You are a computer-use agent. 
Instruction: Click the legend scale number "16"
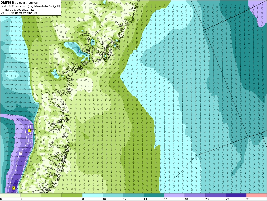point(166,199)
